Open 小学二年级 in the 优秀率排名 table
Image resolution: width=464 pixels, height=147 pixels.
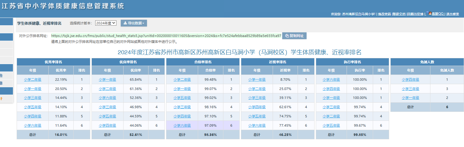pyautogui.click(x=33, y=80)
